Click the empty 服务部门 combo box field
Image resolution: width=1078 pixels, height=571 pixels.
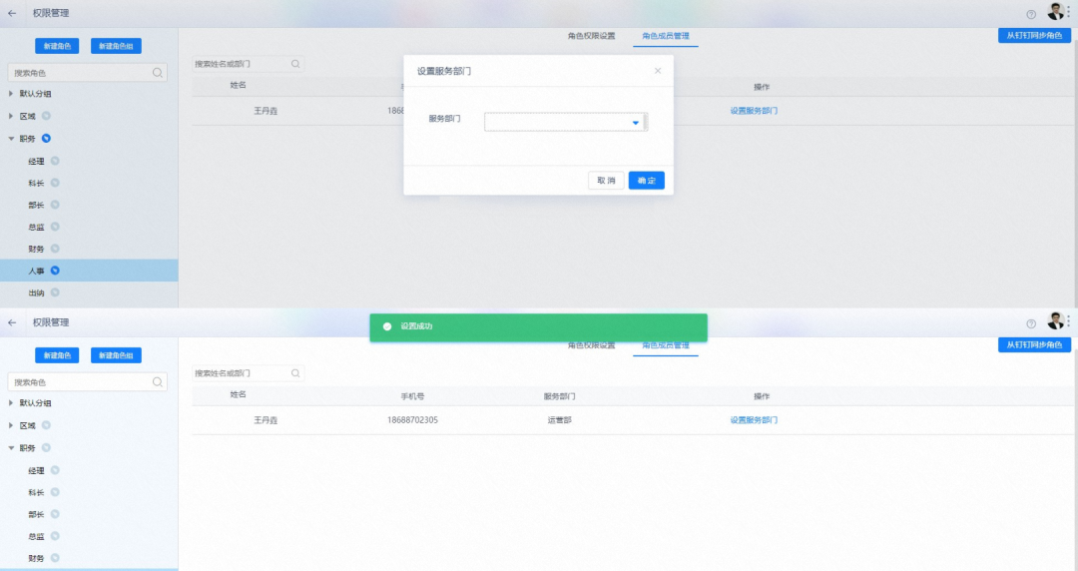coord(557,123)
